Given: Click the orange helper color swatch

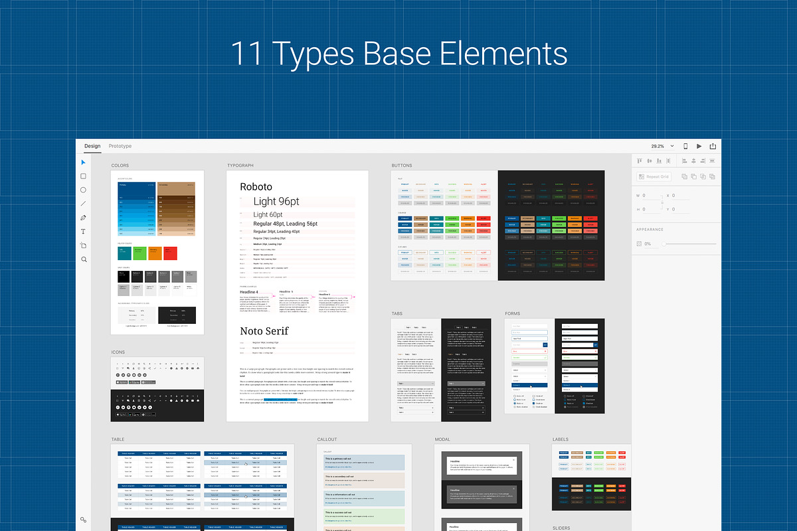Looking at the screenshot, I should tap(155, 254).
